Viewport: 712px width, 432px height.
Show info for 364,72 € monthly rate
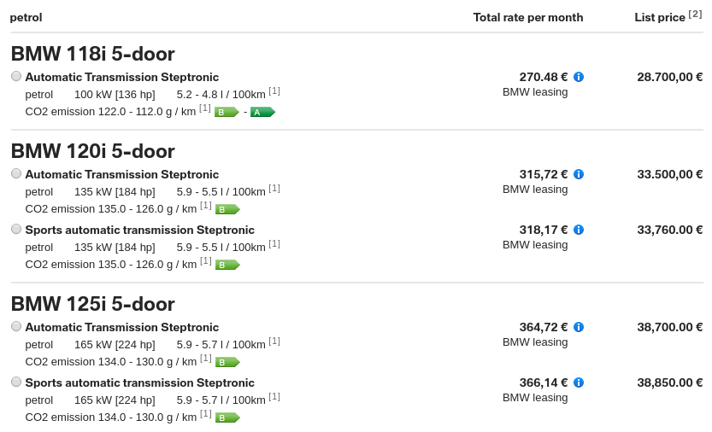(x=579, y=327)
